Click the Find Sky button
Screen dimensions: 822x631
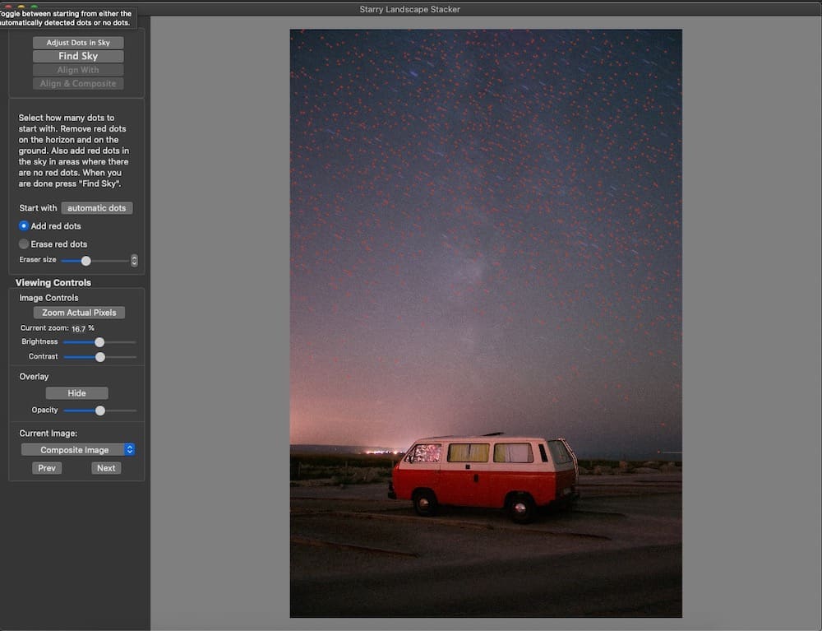pos(78,56)
